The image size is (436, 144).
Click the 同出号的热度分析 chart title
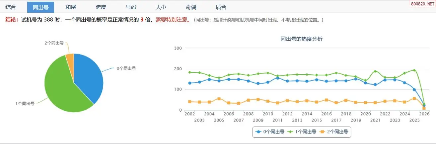tap(301, 39)
